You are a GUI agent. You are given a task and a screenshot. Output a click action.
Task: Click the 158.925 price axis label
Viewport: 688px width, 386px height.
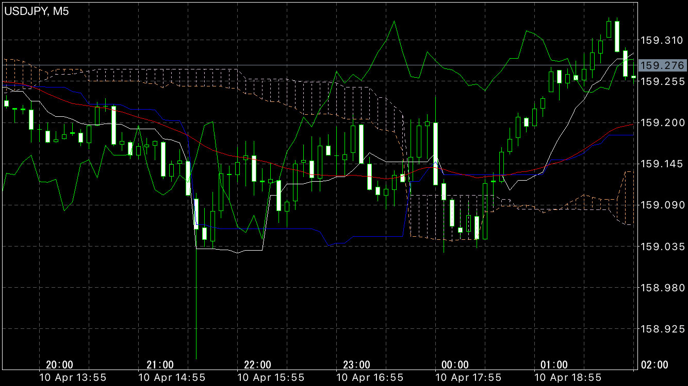[661, 328]
